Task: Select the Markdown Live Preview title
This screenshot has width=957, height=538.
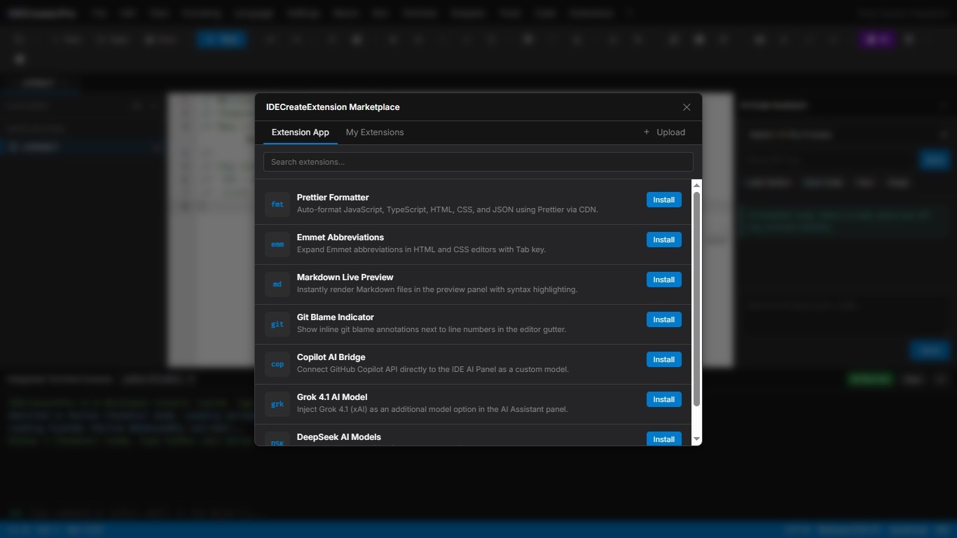Action: point(345,277)
